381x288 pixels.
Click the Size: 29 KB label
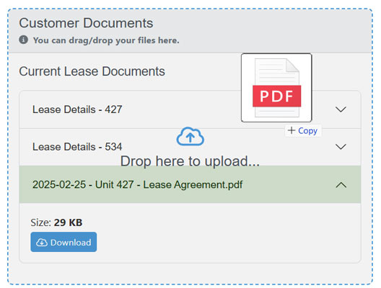pyautogui.click(x=56, y=222)
